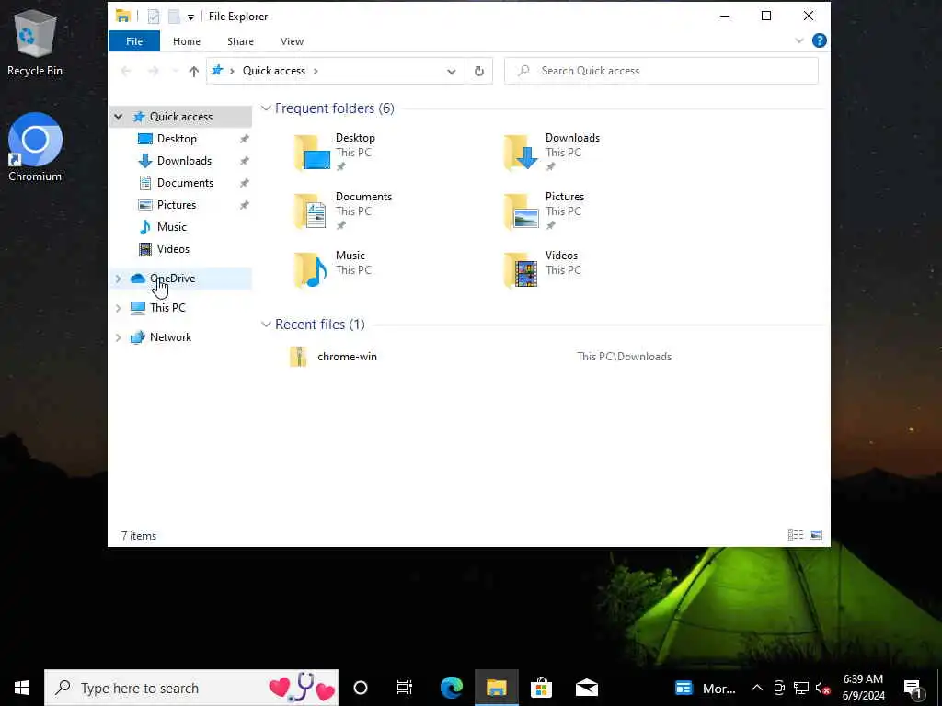Open Cortana from the taskbar
Image resolution: width=942 pixels, height=706 pixels.
point(361,688)
